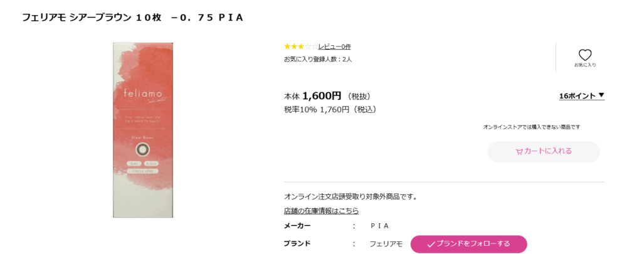Click the brown lens circle on the package
The height and width of the screenshot is (254, 642).
tap(142, 149)
